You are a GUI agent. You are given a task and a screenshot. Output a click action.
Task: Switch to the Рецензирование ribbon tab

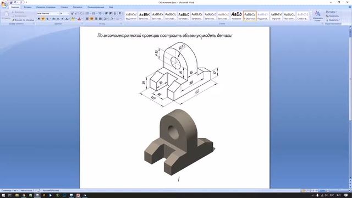click(x=96, y=7)
